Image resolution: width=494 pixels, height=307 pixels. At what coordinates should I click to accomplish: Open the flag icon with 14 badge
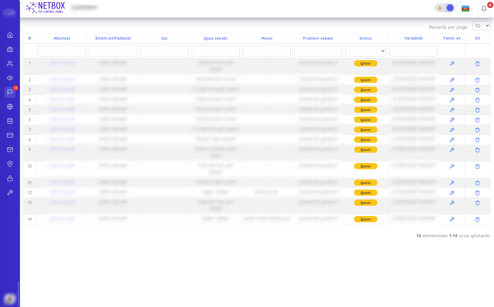coord(10,92)
